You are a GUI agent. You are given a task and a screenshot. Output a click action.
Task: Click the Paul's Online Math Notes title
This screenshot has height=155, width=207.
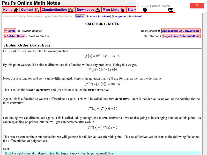(31, 3)
